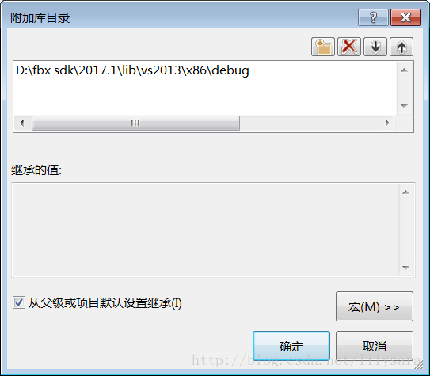Move the line up with arrow icon
The height and width of the screenshot is (376, 430).
point(401,47)
